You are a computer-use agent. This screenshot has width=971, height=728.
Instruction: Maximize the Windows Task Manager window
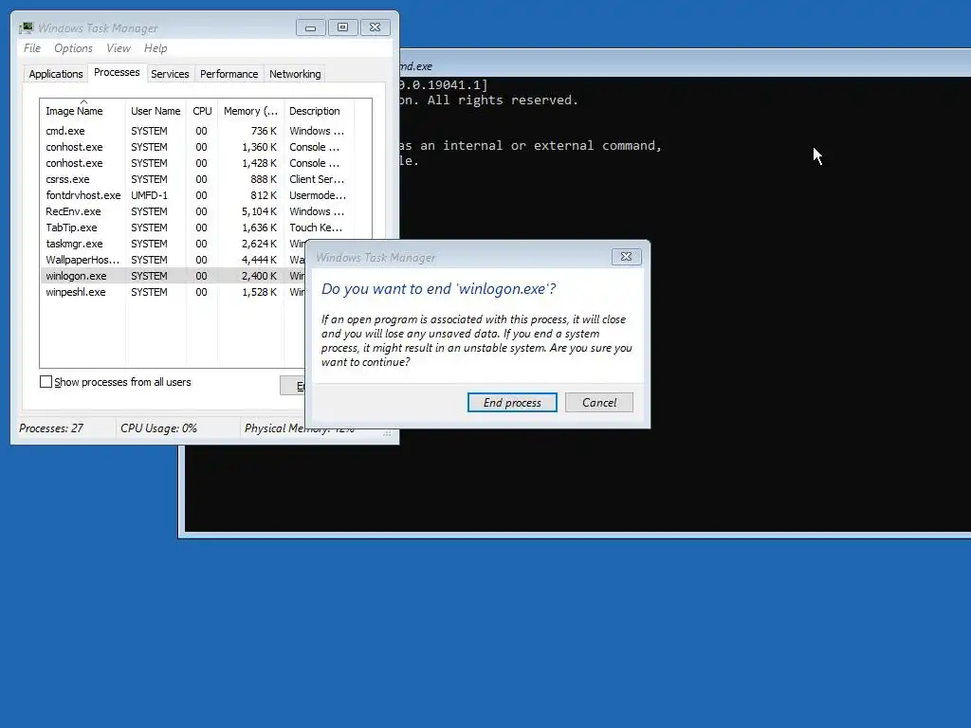(x=343, y=27)
